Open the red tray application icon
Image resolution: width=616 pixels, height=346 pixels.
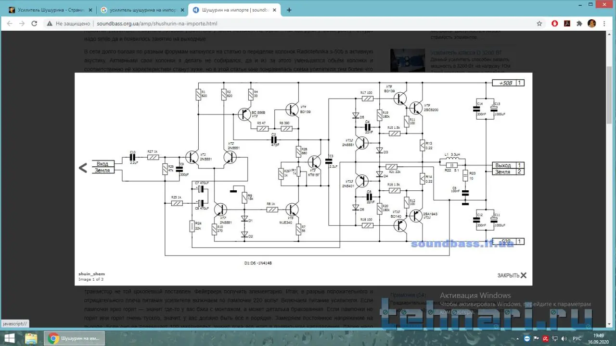pyautogui.click(x=545, y=338)
